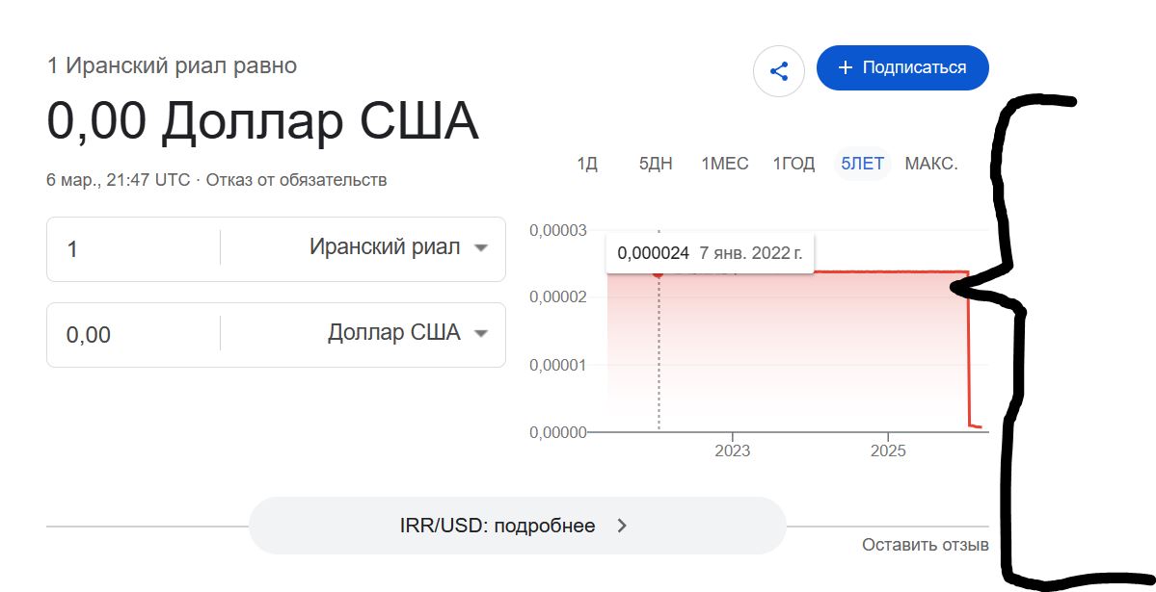Select the 1Д time range tab
The height and width of the screenshot is (592, 1156).
coord(587,164)
